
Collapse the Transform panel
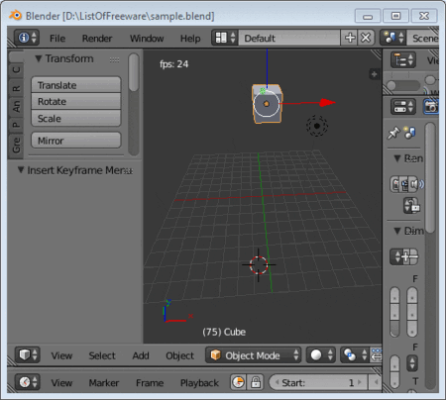point(39,58)
